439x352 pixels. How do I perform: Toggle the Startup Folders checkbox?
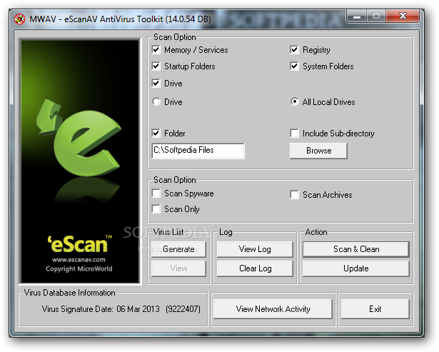point(156,66)
